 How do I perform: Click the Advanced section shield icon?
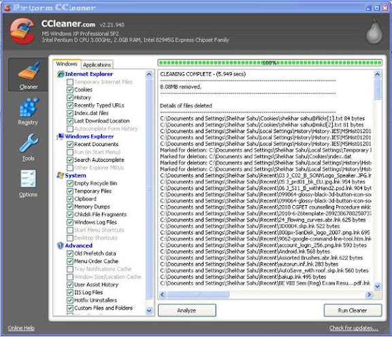click(x=61, y=246)
